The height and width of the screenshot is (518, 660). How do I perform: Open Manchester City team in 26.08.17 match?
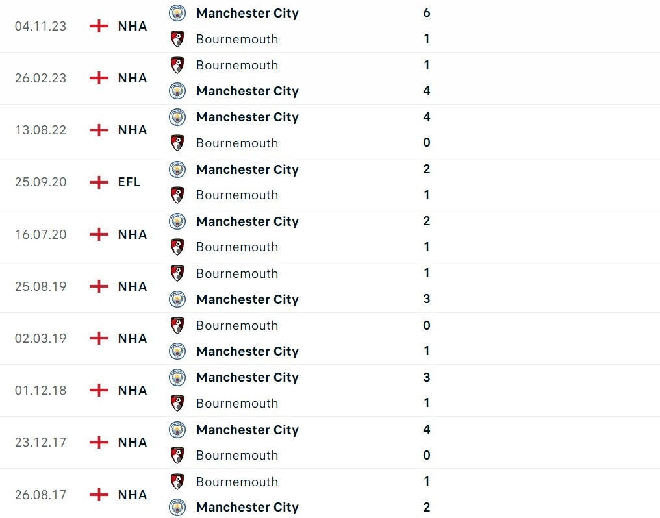247,507
